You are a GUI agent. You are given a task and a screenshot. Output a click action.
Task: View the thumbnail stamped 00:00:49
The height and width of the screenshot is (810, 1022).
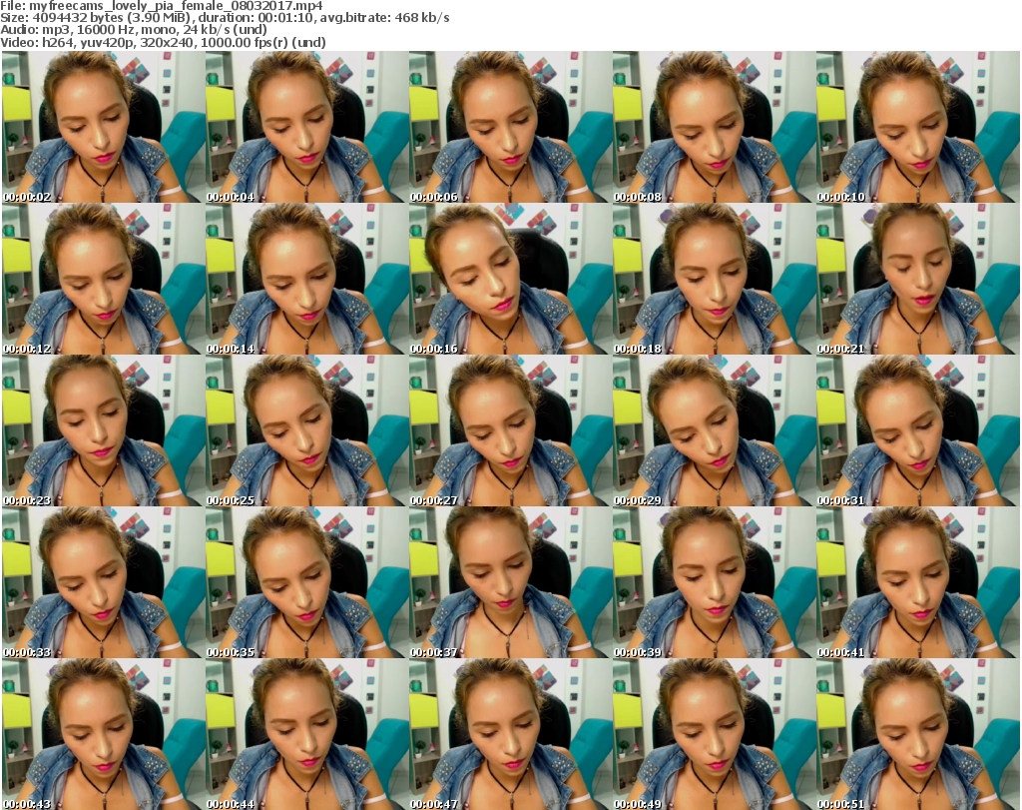714,734
